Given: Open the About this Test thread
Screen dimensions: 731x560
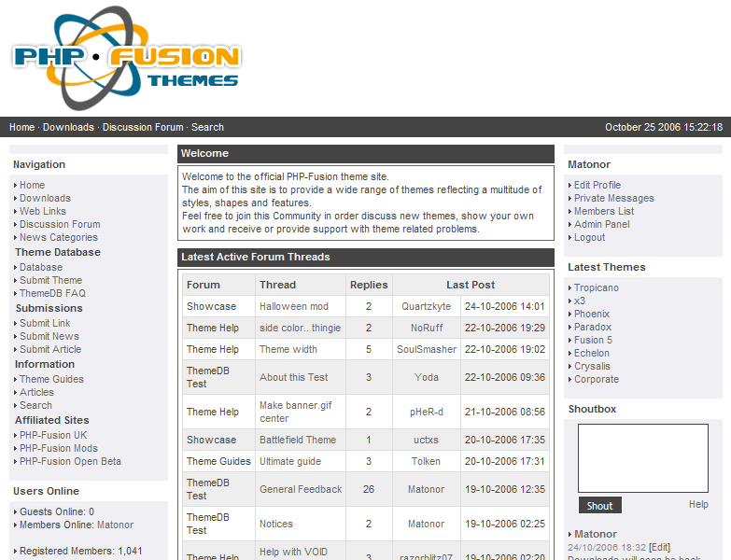Looking at the screenshot, I should click(x=293, y=377).
